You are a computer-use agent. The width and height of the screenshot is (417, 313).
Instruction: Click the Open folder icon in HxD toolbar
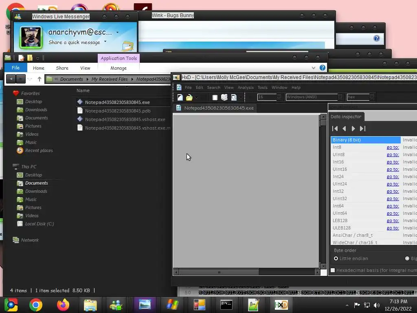tap(189, 97)
